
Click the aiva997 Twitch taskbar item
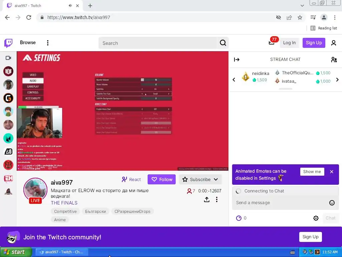[62, 252]
